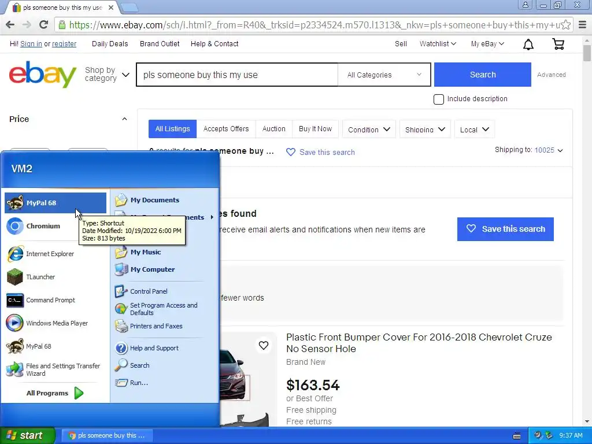The width and height of the screenshot is (592, 444).
Task: Click the blue Save this search button
Action: pos(505,229)
